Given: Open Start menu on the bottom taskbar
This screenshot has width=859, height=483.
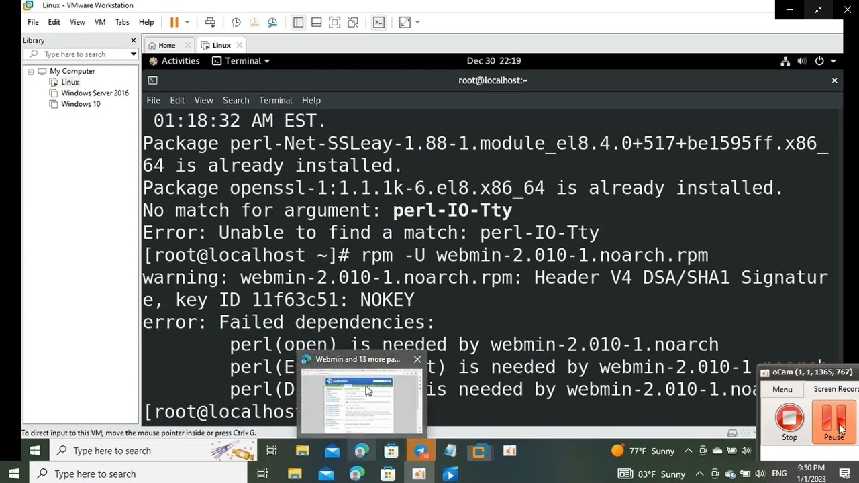Looking at the screenshot, I should click(13, 474).
